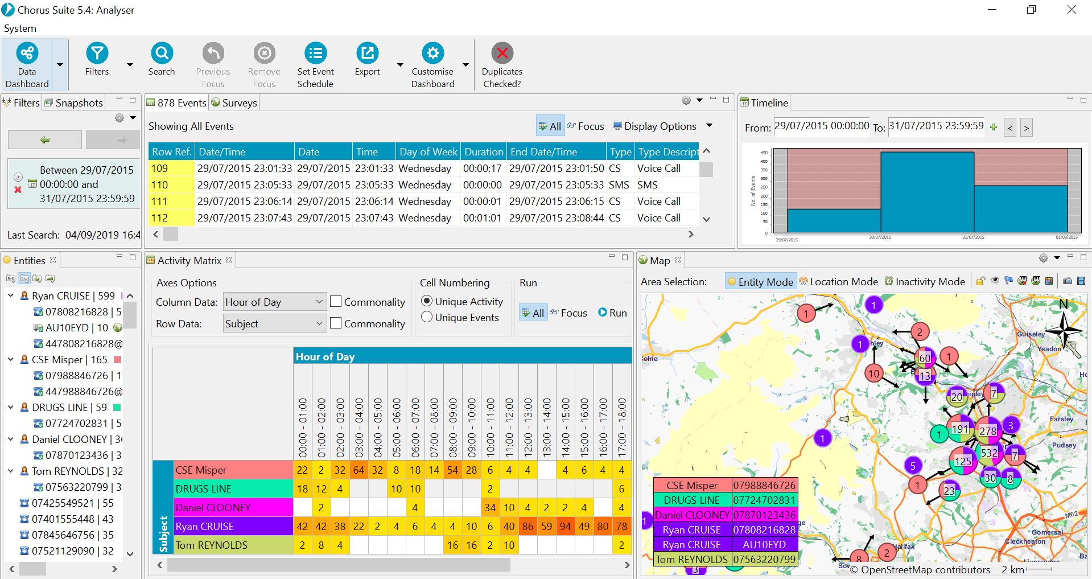
Task: Click the Duplicates Checked red icon
Action: (x=502, y=54)
